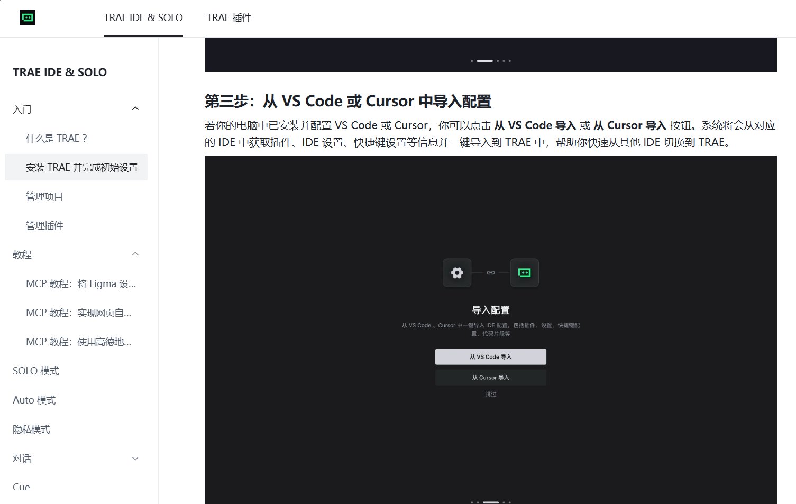
Task: Open MCP 教程：使用高德地... page
Action: point(79,342)
